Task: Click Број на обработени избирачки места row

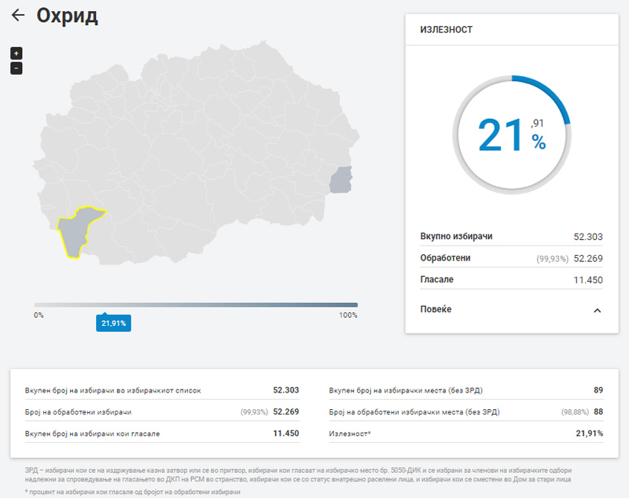Action: pos(465,411)
